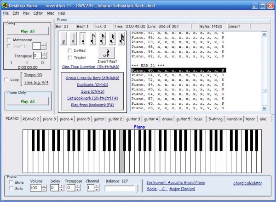Toggle the Loop checkbox
The image size is (276, 202).
[x=6, y=79]
